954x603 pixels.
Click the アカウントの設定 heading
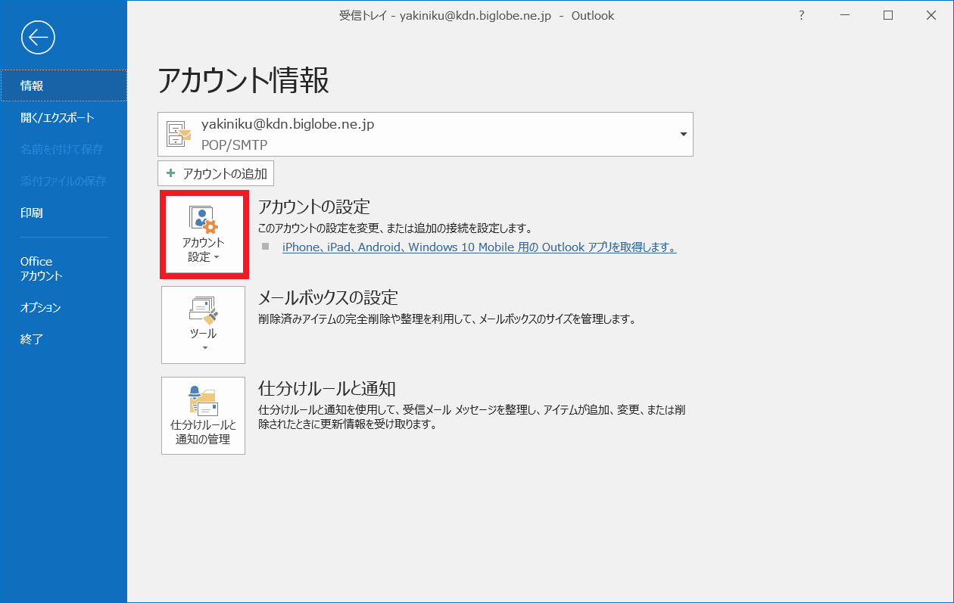coord(314,207)
